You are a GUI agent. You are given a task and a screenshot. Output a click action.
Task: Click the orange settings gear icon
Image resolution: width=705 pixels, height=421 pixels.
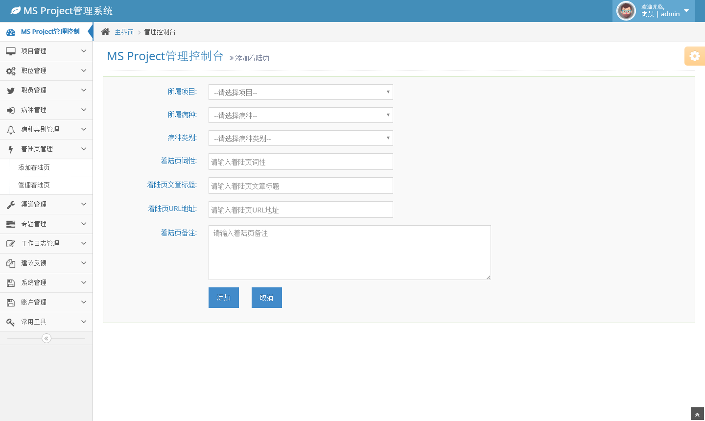point(694,56)
